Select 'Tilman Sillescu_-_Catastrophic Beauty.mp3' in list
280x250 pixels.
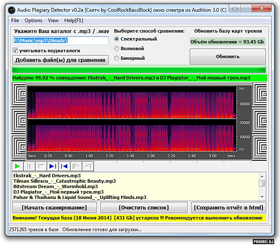tap(64, 181)
